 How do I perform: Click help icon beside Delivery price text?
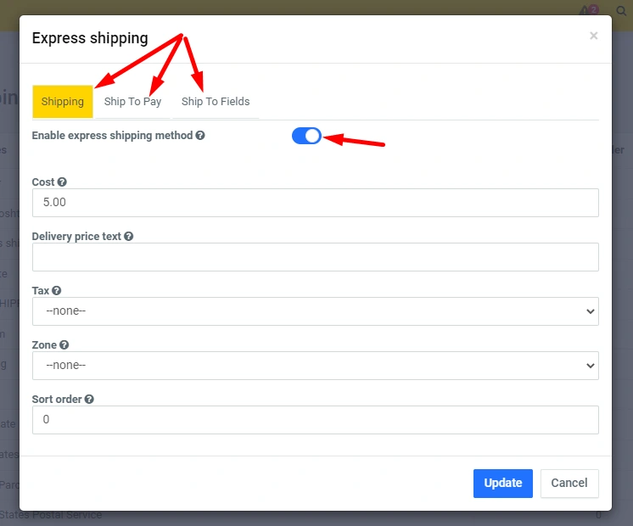129,237
